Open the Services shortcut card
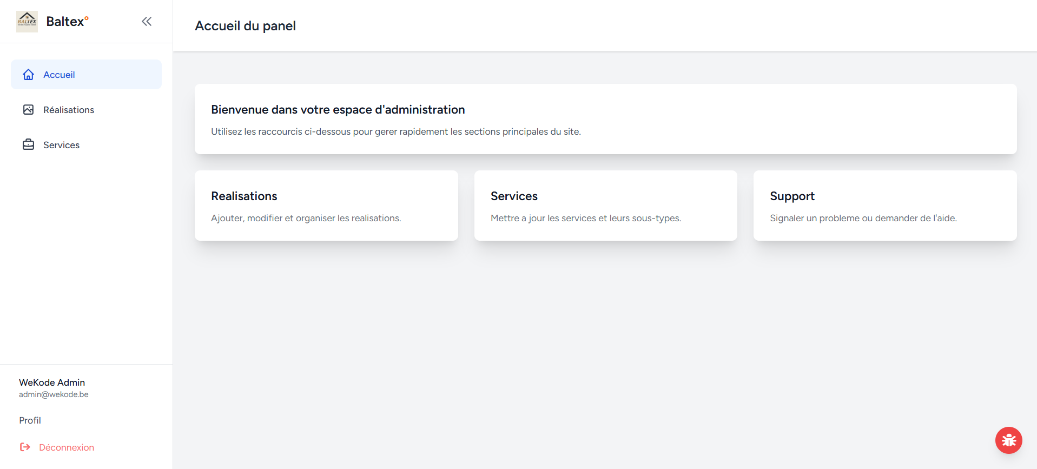The height and width of the screenshot is (469, 1037). 605,206
